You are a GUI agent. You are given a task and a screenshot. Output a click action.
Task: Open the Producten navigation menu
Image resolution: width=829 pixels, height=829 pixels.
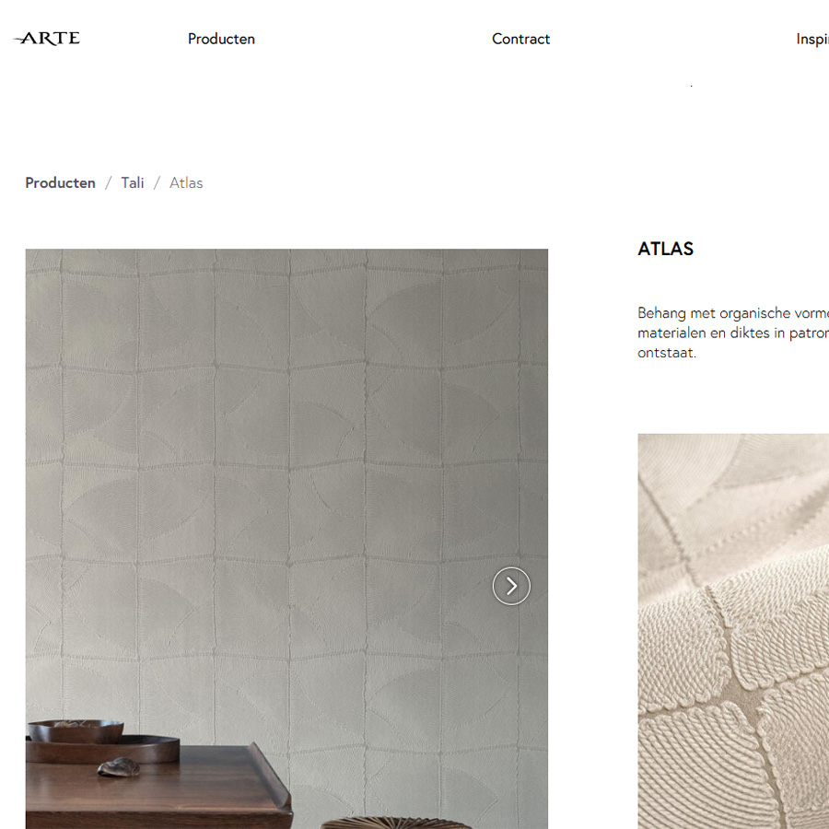click(x=221, y=39)
